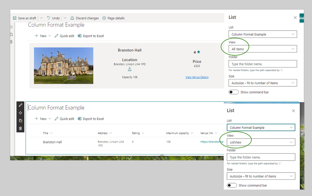Screen dimensions: 312x196
Task: Click the Discard changes icon
Action: 73,18
